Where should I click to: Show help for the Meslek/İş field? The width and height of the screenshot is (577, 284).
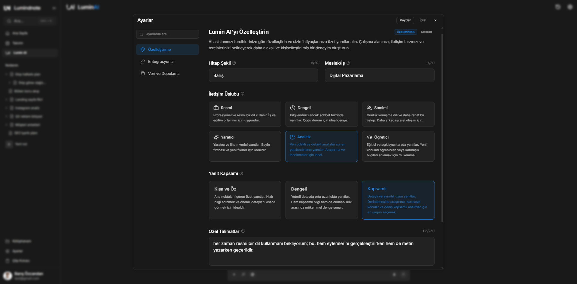click(x=348, y=63)
